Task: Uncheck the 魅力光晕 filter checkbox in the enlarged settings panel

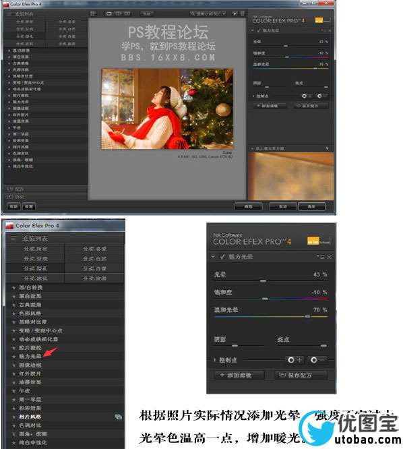Action: click(x=222, y=257)
